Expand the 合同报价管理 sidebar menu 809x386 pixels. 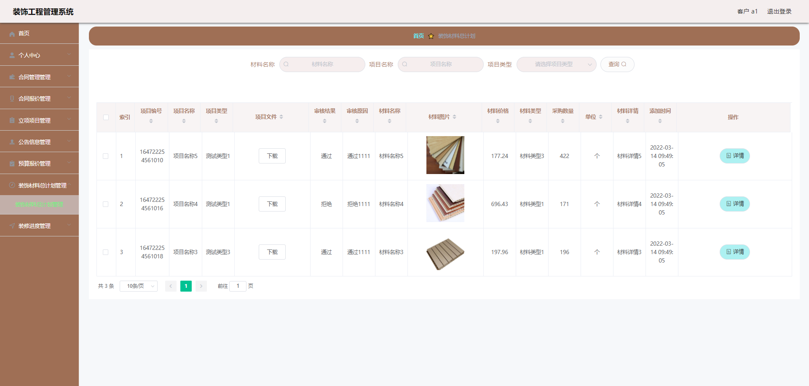(x=39, y=98)
